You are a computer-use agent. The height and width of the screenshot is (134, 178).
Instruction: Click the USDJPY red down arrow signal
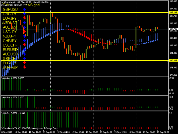(24, 31)
